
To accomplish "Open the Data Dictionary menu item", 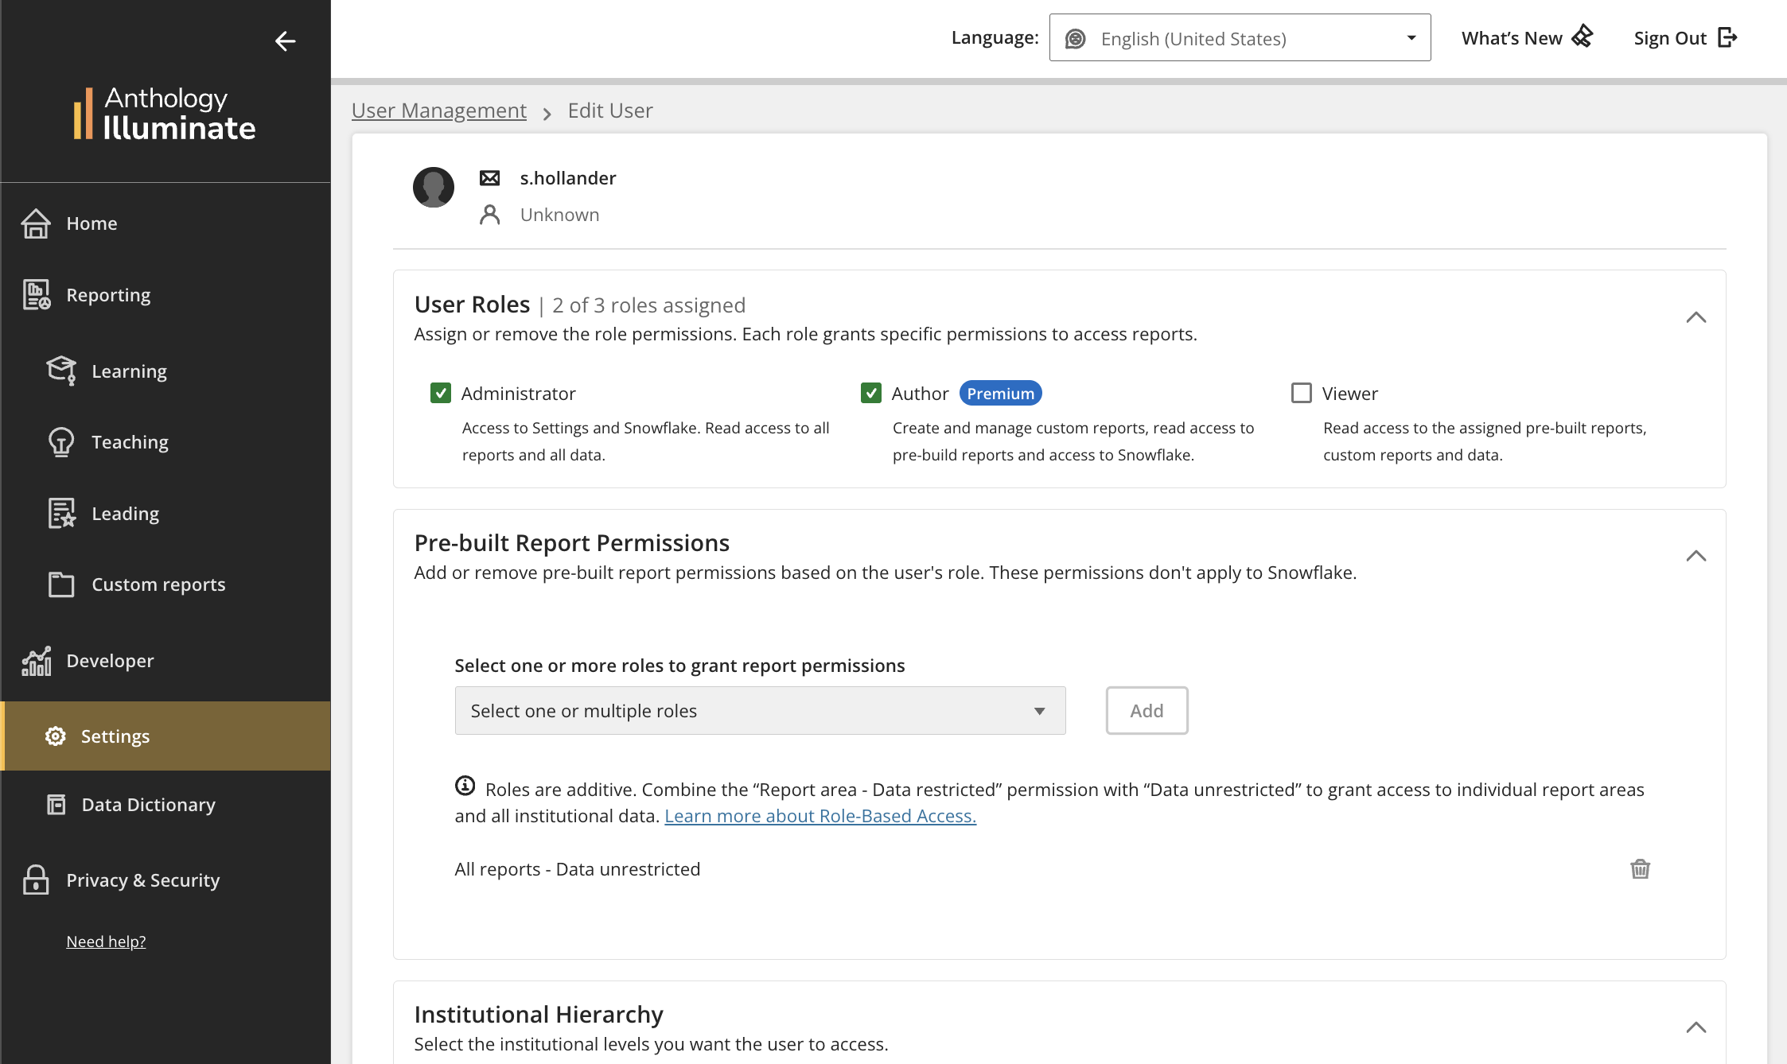I will (x=148, y=805).
